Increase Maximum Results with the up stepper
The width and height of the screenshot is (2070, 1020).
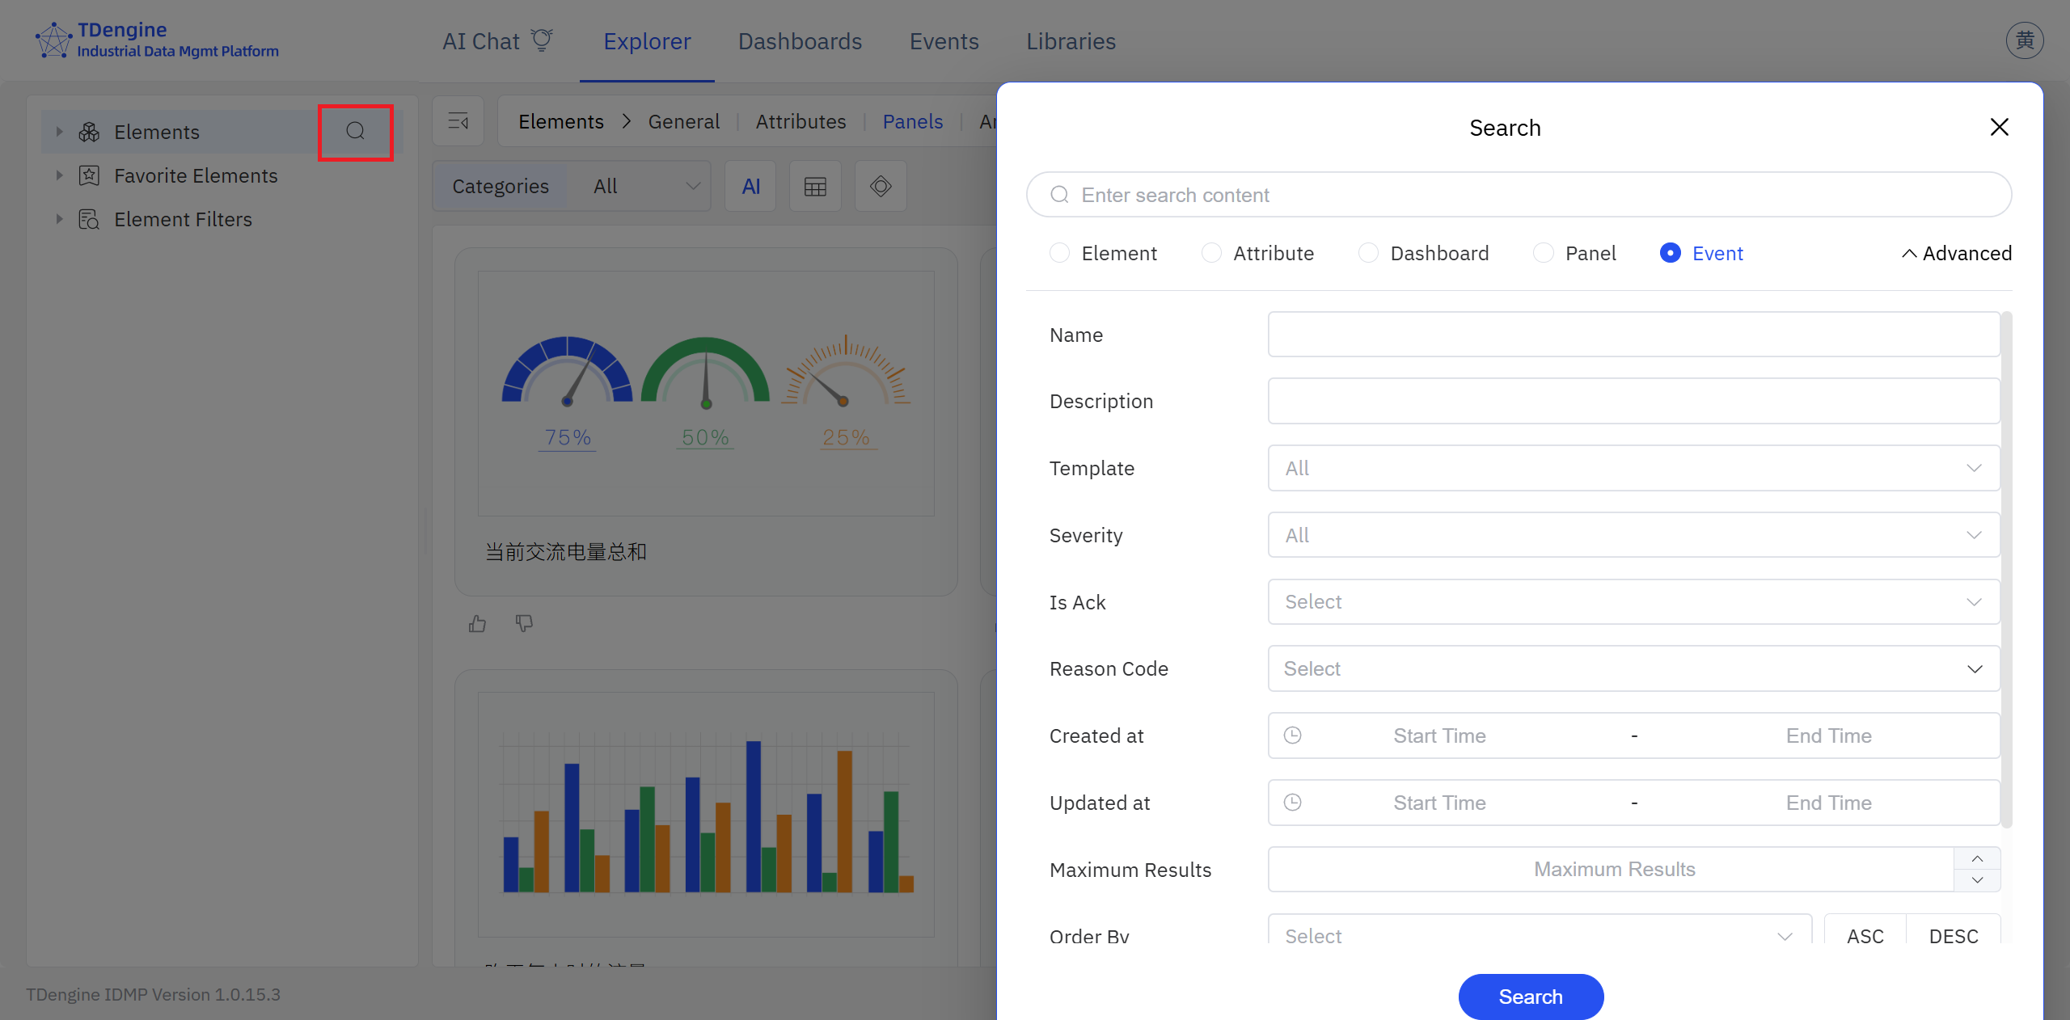point(1978,858)
